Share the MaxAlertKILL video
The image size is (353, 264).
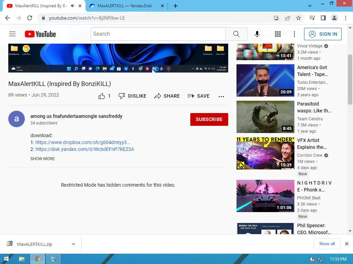(x=167, y=96)
